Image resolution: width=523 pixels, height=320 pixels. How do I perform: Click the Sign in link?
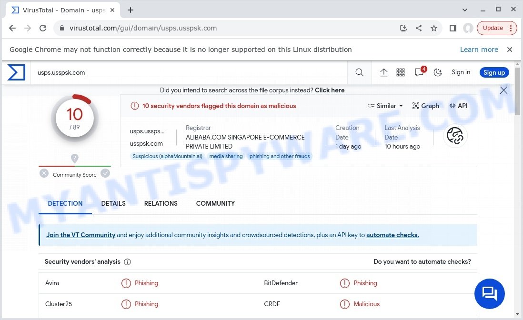pos(461,72)
